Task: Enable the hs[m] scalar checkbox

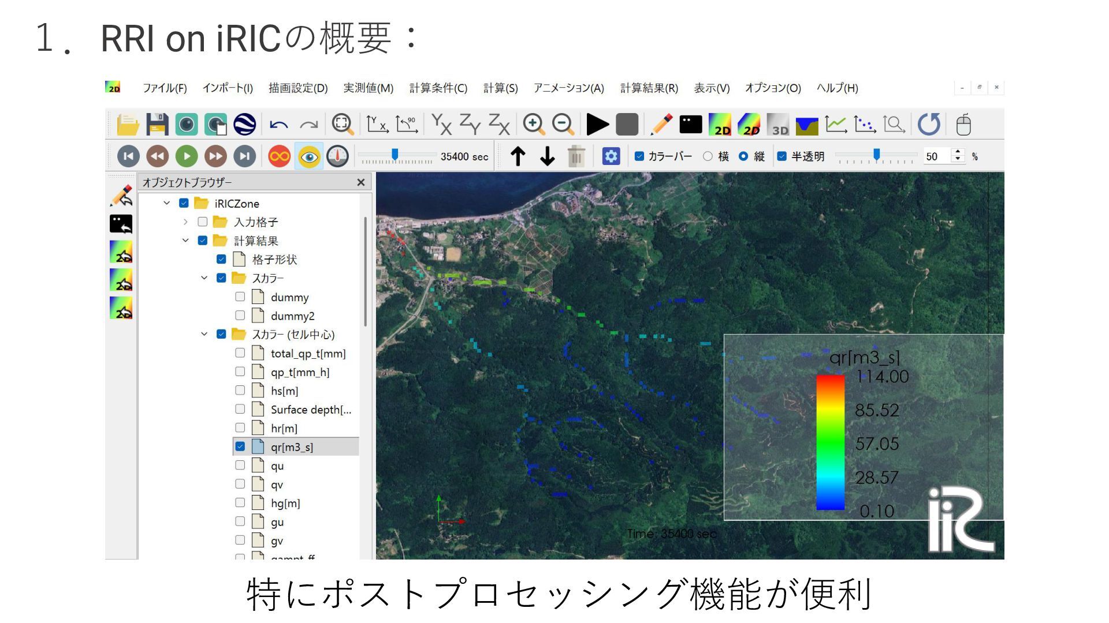Action: [x=240, y=391]
